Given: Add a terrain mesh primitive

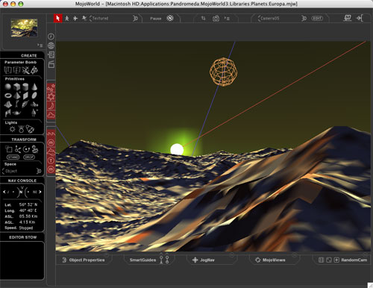Looking at the screenshot, I should pos(8,104).
